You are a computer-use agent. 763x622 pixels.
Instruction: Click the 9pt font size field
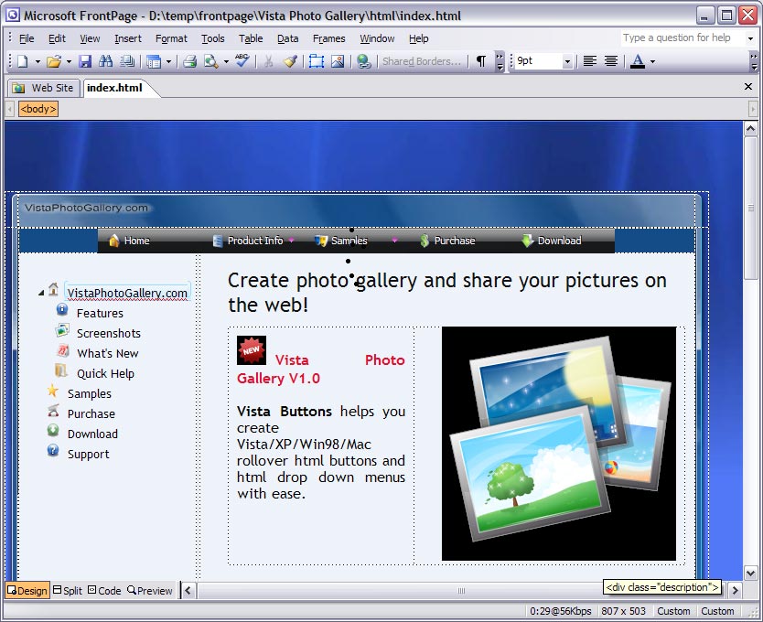tap(538, 61)
